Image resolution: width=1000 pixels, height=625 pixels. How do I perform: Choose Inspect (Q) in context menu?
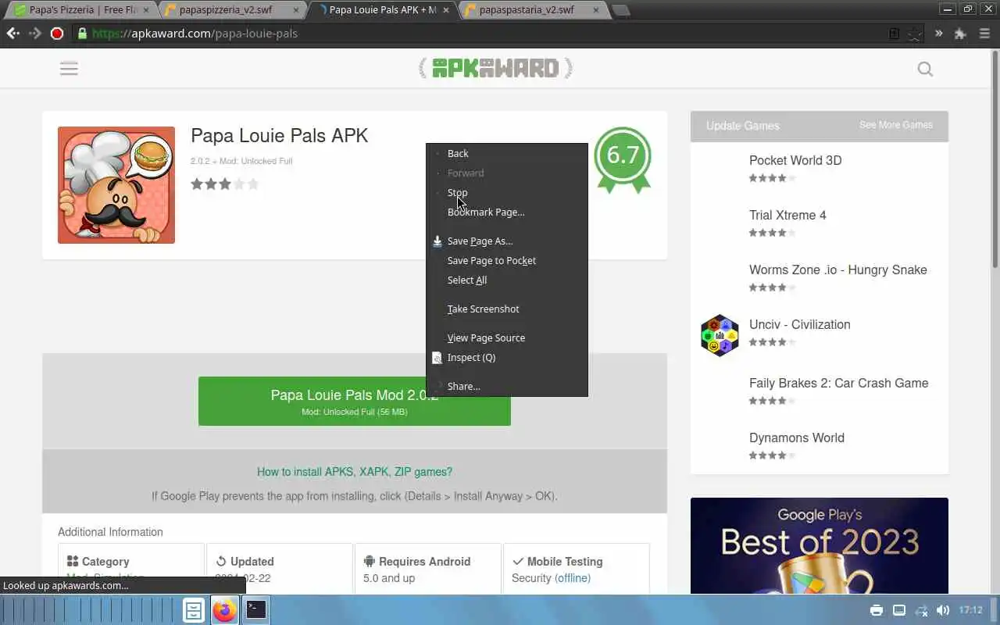506,357
